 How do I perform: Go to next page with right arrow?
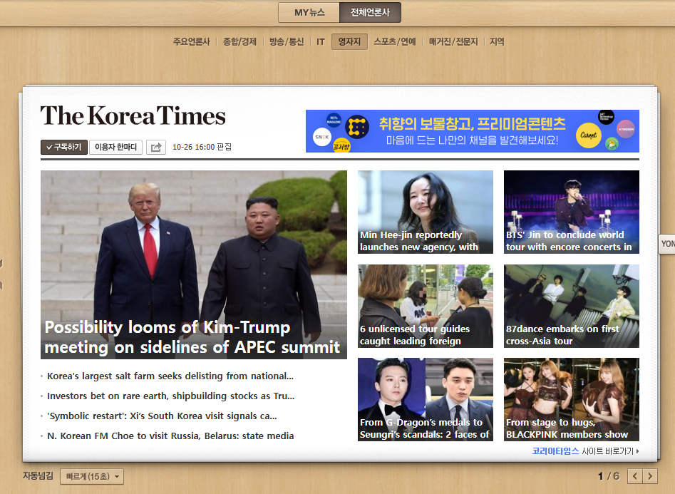click(651, 476)
